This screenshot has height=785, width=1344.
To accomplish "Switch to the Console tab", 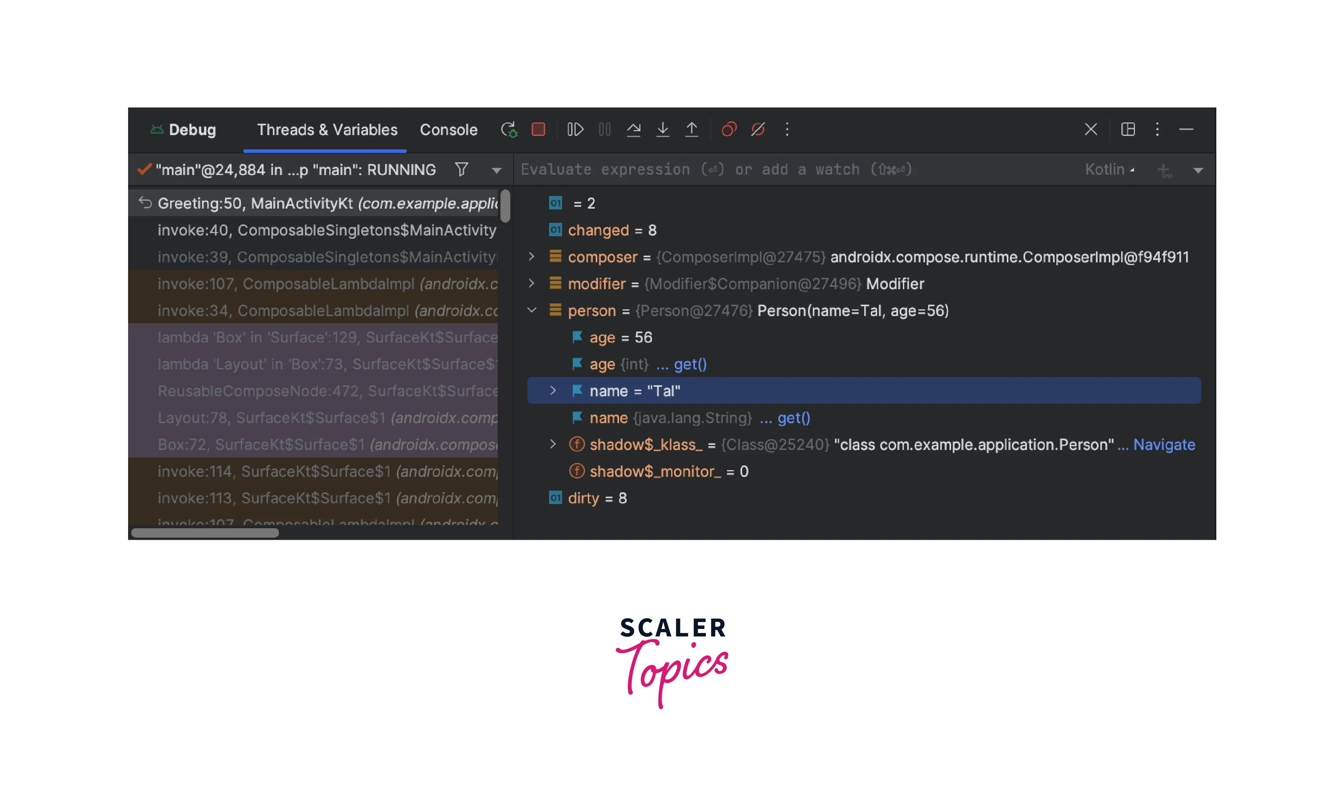I will [x=448, y=130].
